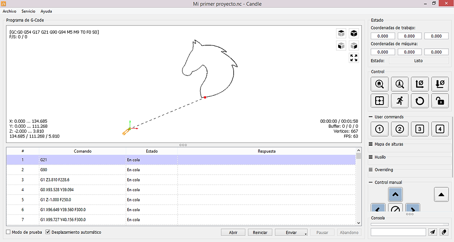Click the Abandono button

(349, 232)
